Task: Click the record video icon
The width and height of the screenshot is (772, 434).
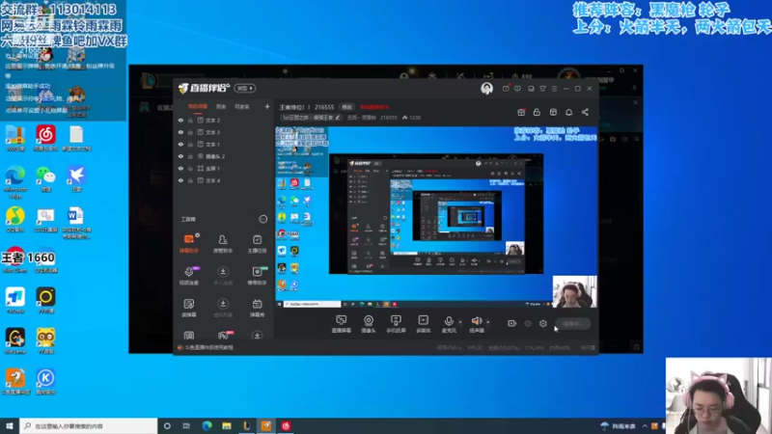Action: (x=512, y=323)
